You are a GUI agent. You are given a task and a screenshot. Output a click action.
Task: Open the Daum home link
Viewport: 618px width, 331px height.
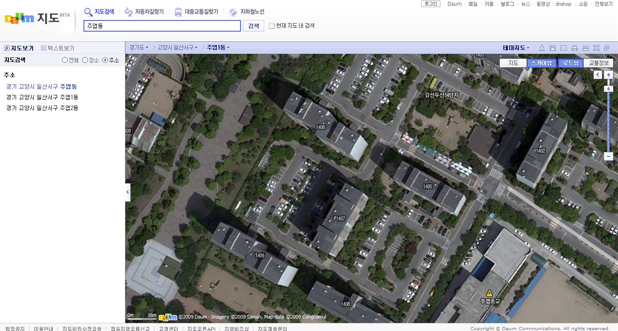(455, 4)
